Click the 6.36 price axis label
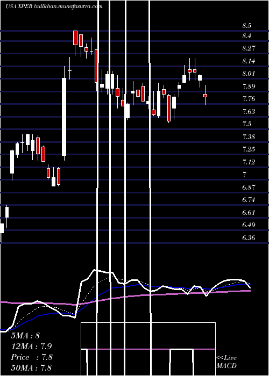The width and height of the screenshot is (269, 376). point(249,238)
